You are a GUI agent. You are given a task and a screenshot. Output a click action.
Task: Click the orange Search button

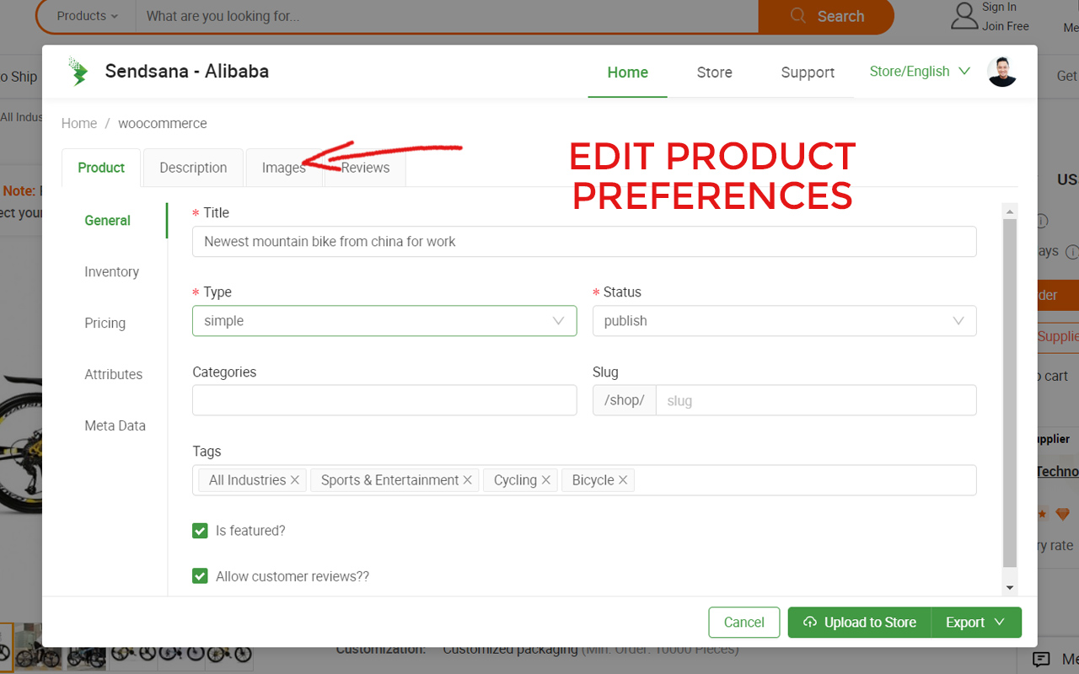click(826, 16)
